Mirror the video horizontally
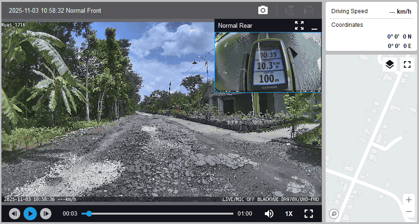 click(308, 10)
